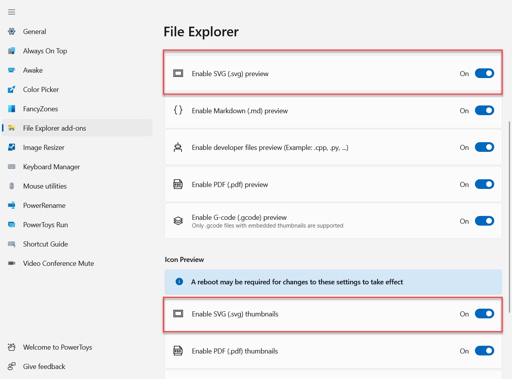Go to Keyboard Manager page

pyautogui.click(x=77, y=167)
